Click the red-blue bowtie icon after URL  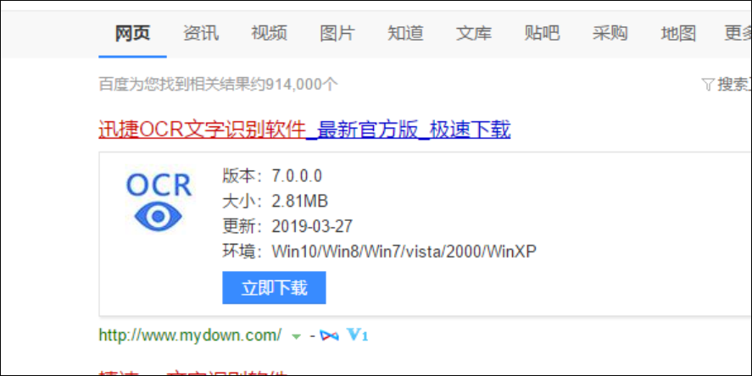[x=329, y=335]
